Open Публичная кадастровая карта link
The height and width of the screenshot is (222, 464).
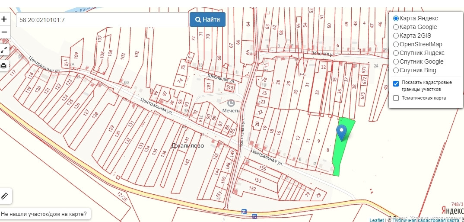(x=427, y=220)
